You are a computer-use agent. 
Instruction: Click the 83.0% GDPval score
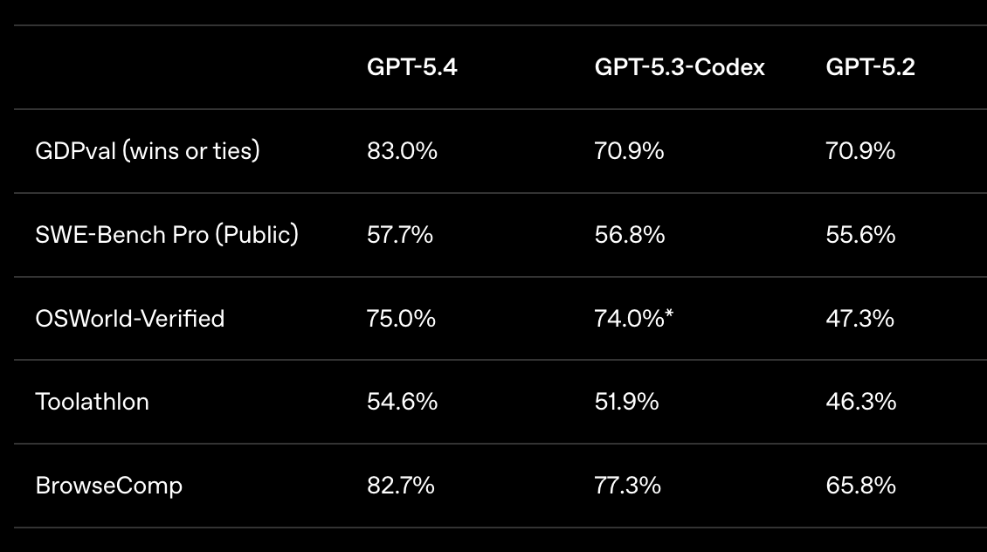point(402,151)
